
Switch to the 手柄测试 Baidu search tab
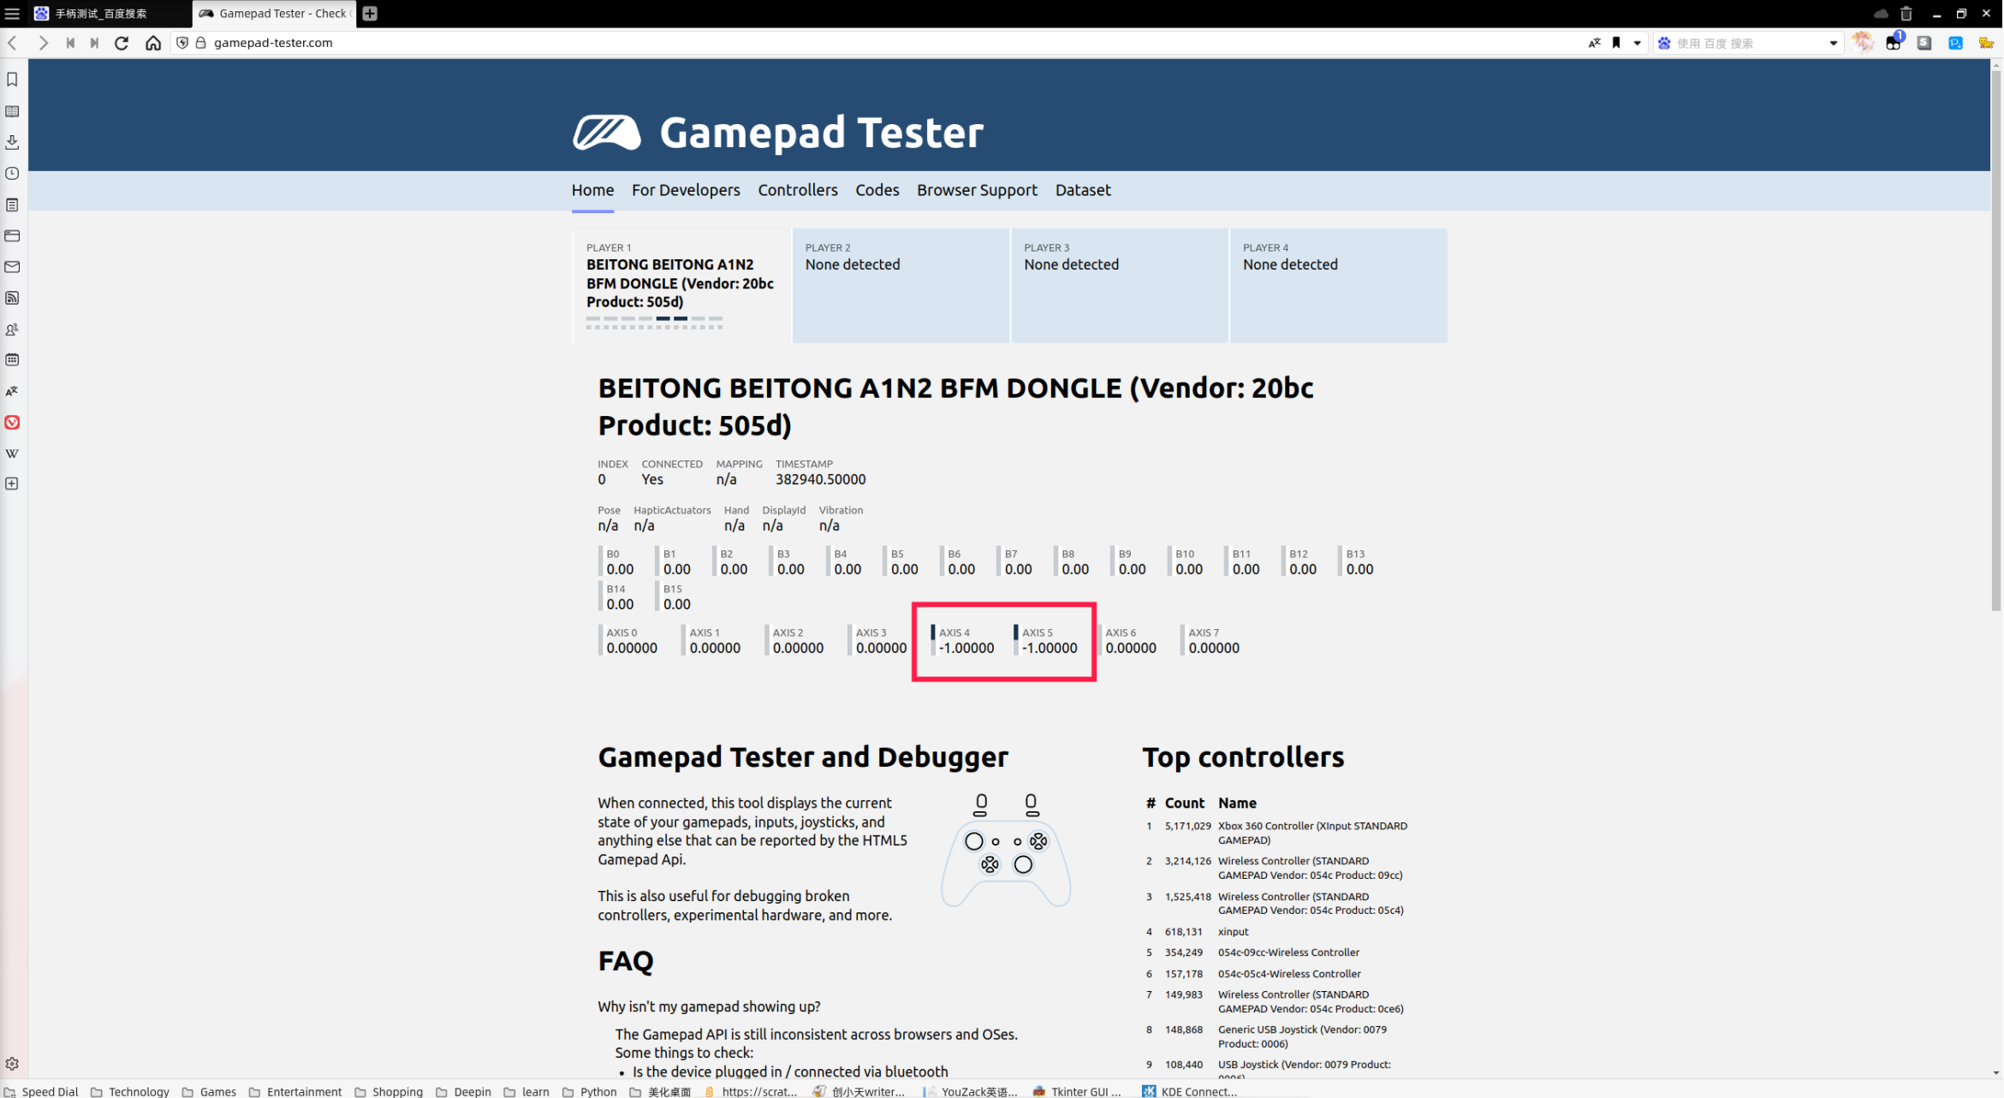(x=101, y=14)
